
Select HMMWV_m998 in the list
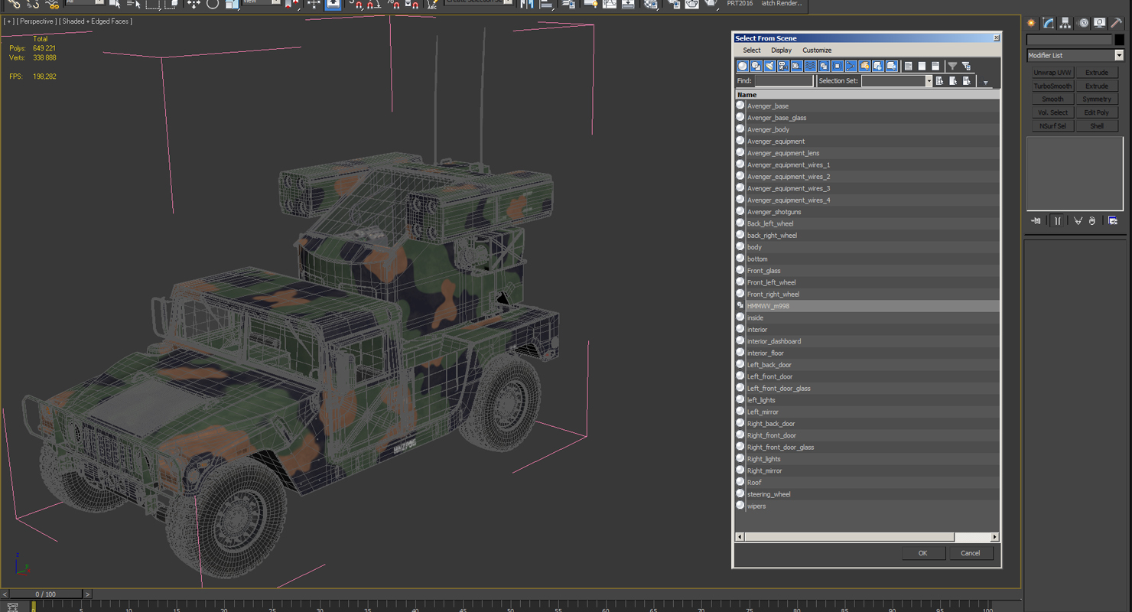(867, 306)
